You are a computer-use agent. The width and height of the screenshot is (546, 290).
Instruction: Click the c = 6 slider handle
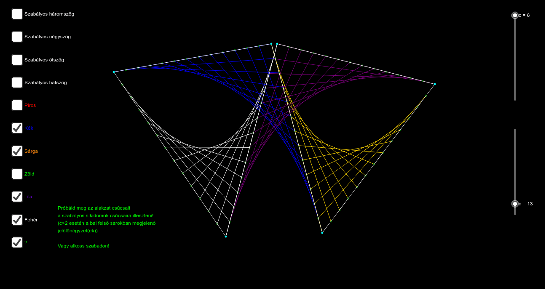point(515,15)
